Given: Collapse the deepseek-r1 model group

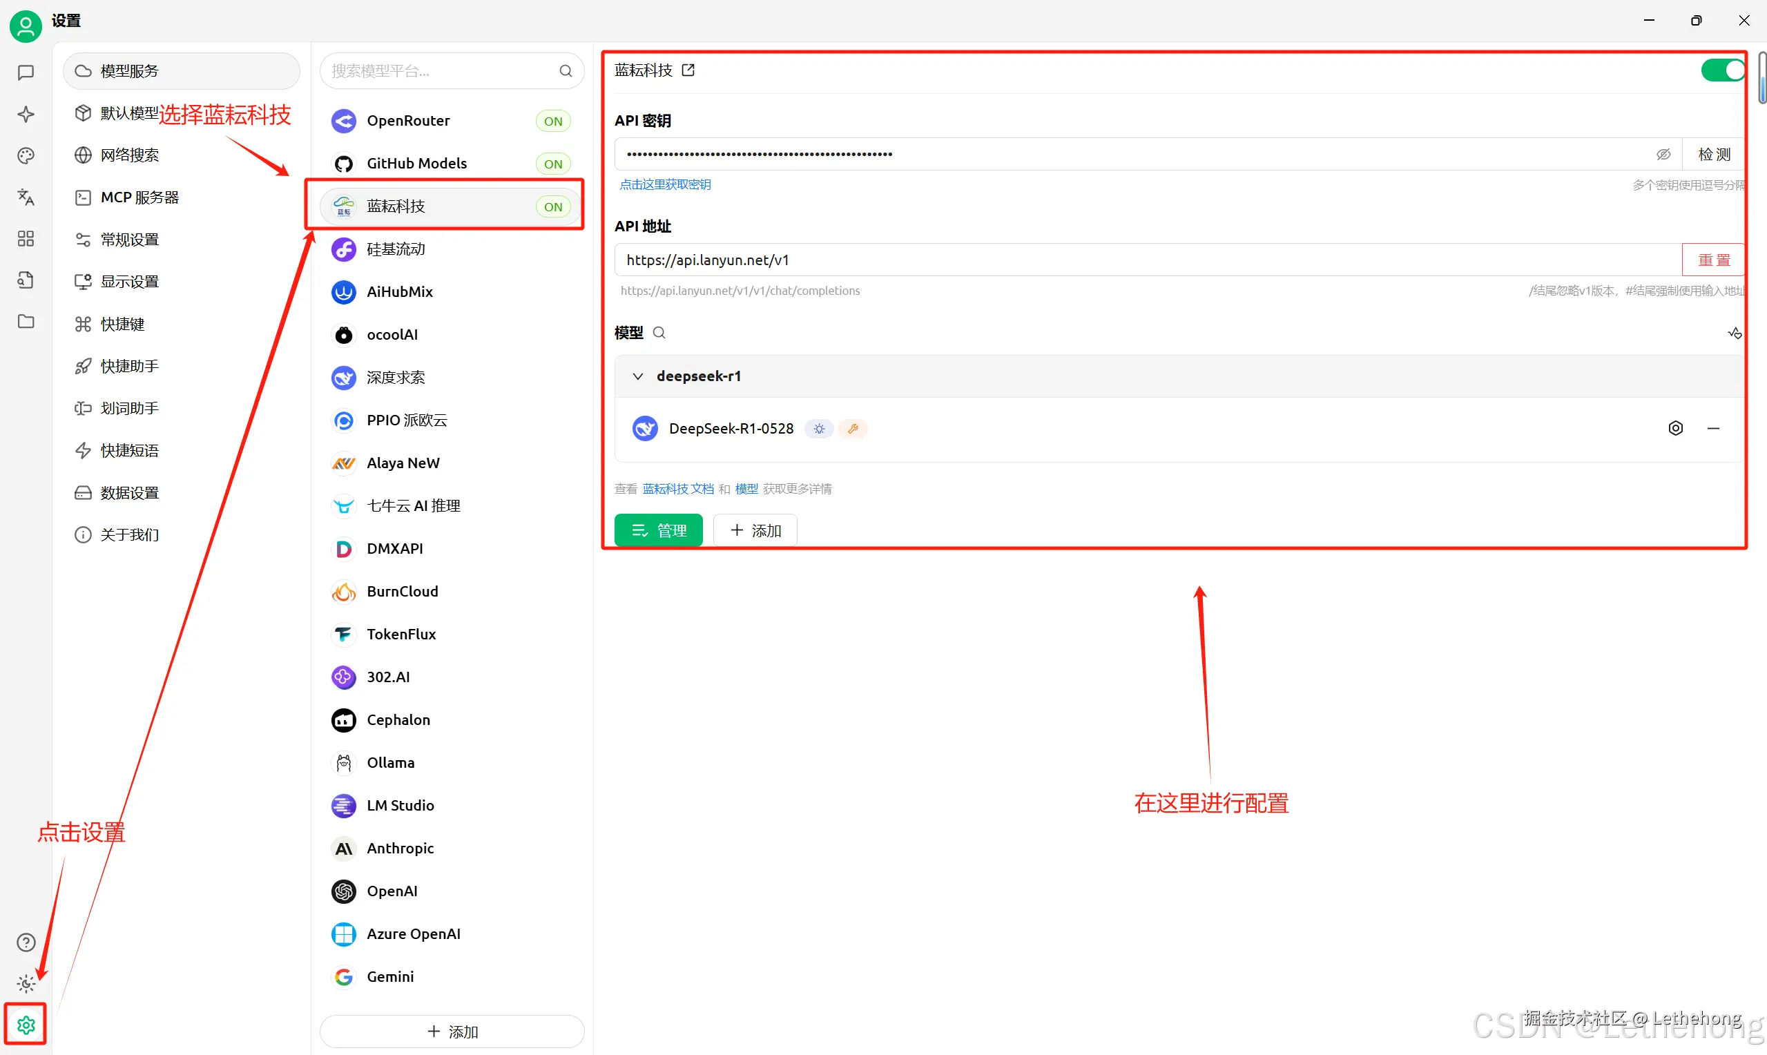Looking at the screenshot, I should click(637, 376).
